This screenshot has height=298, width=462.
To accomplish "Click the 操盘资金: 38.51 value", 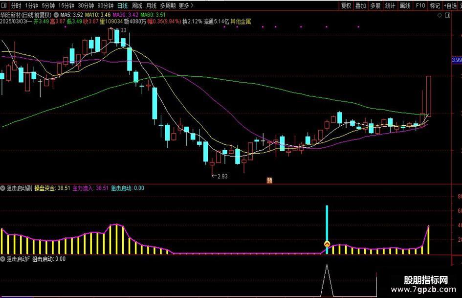I will click(x=52, y=188).
